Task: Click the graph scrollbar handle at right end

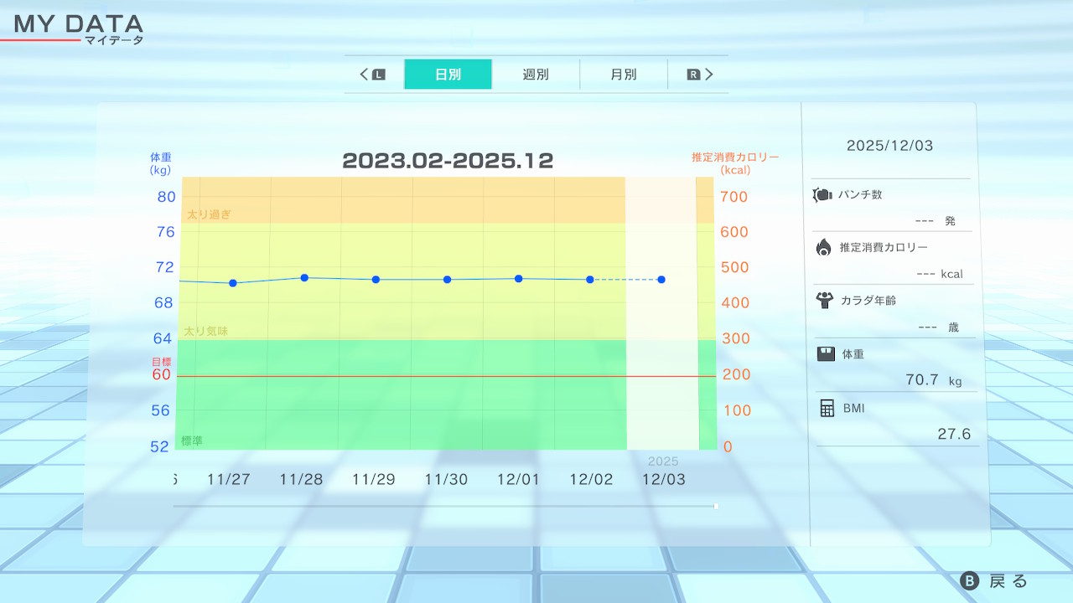Action: tap(716, 506)
